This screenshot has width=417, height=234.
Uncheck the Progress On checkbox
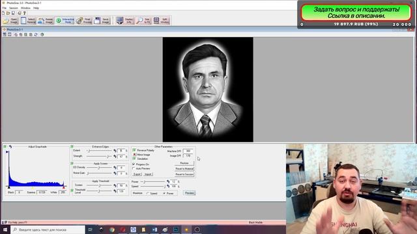point(134,164)
